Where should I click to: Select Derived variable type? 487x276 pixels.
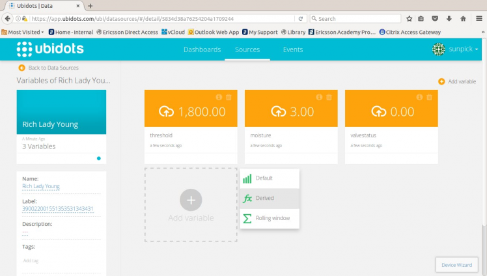(x=270, y=198)
